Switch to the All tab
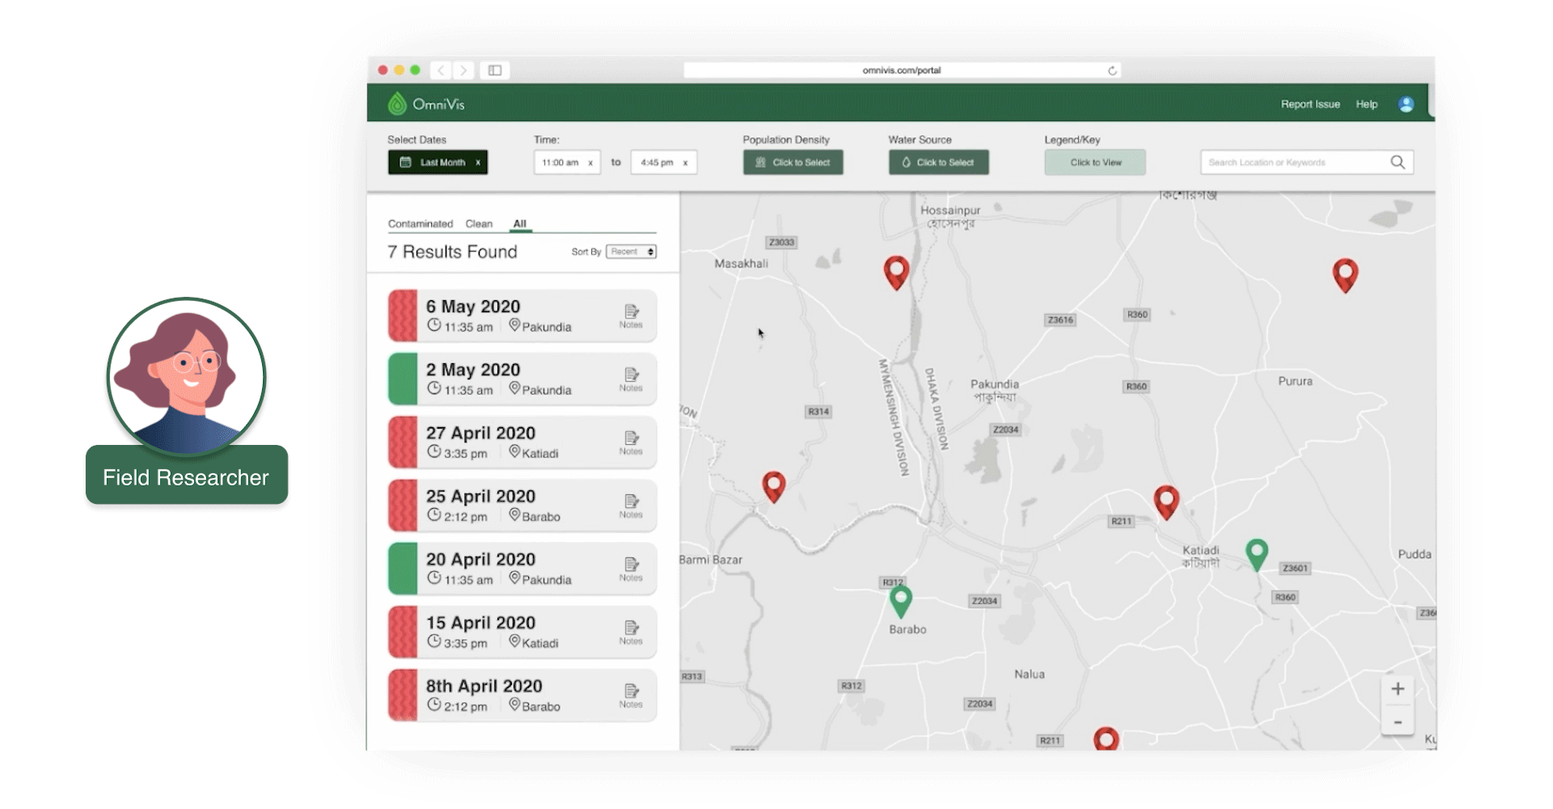This screenshot has width=1553, height=809. tap(520, 224)
